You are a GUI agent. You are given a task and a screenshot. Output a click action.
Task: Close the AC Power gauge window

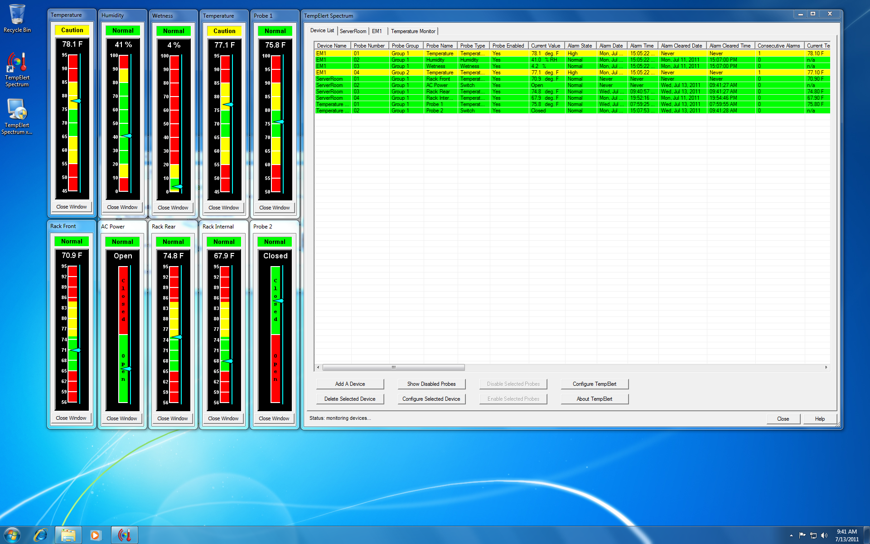tap(122, 418)
